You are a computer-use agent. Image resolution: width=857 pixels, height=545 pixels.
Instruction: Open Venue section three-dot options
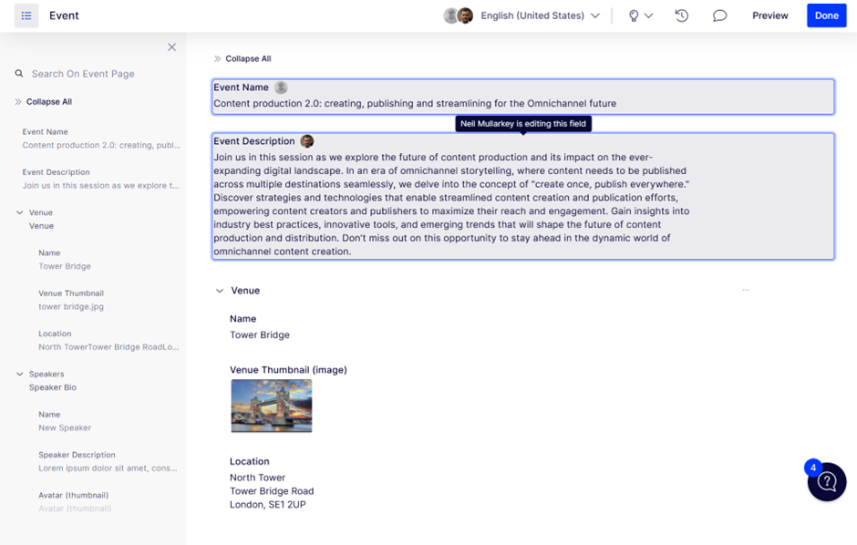click(x=746, y=290)
